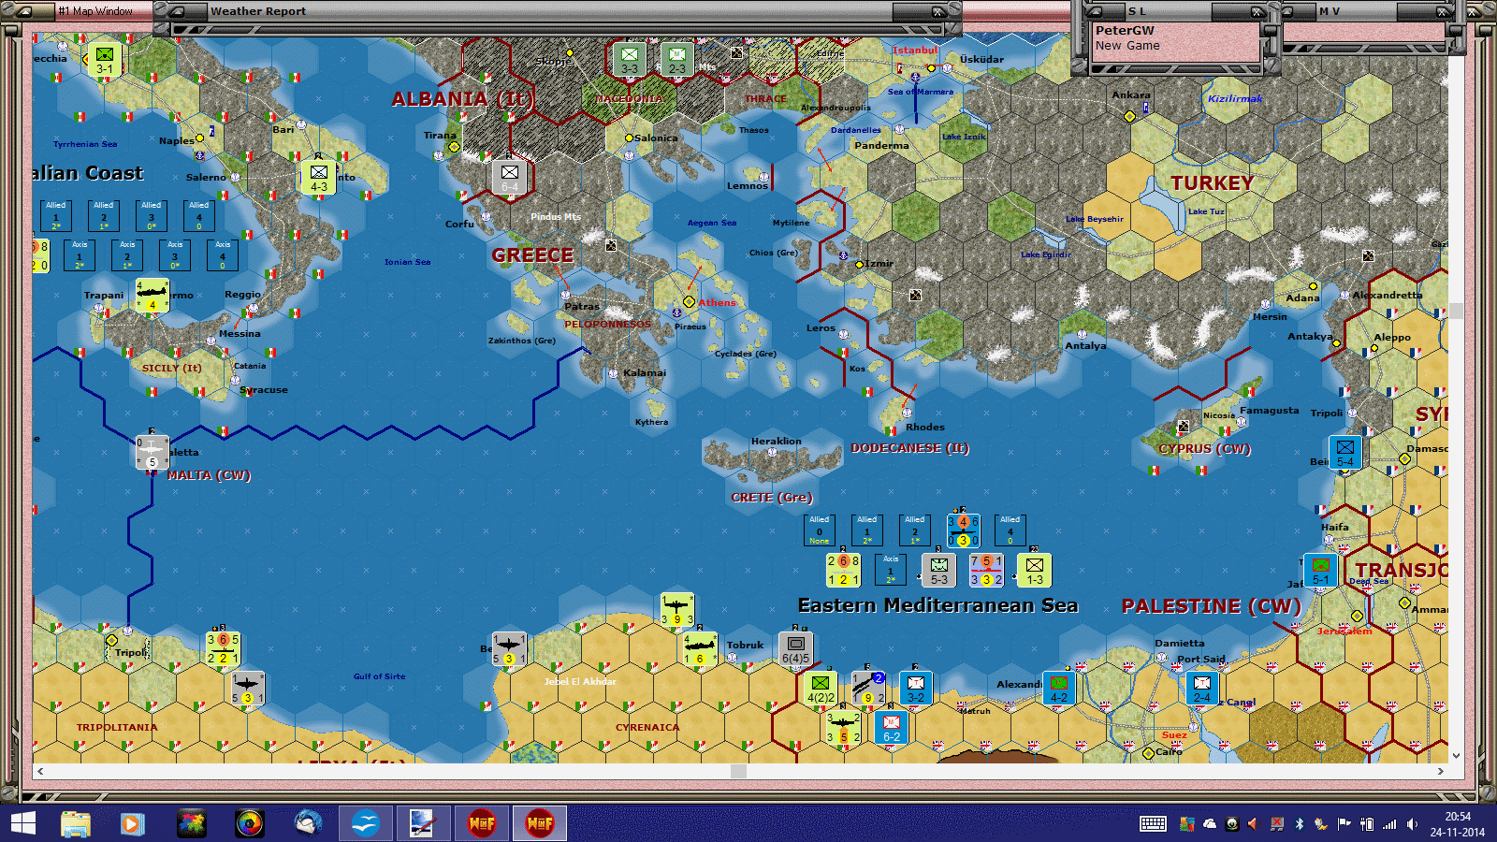Click Italian Coast Axis 2 sea box
Screen dimensions: 1497x842
point(127,255)
